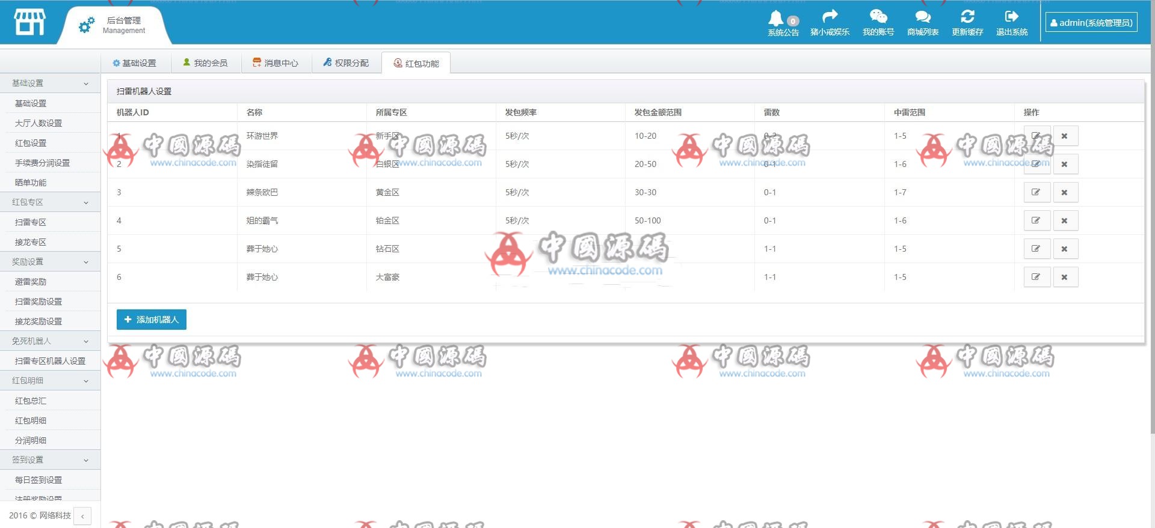
Task: Delete robot row 环游世界
Action: (1065, 136)
